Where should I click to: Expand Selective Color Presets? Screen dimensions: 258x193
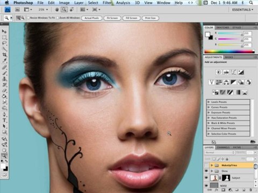pyautogui.click(x=209, y=133)
